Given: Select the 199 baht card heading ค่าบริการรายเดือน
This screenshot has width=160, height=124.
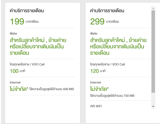Looking at the screenshot, I should click(27, 11).
